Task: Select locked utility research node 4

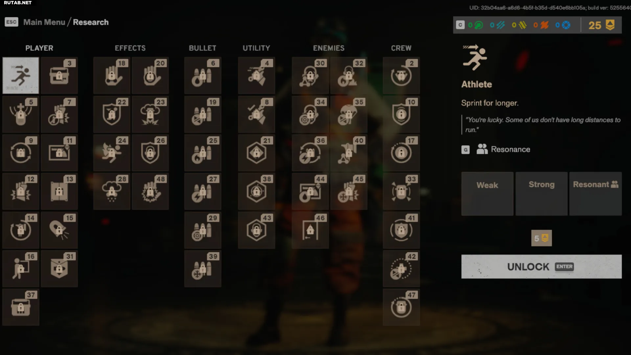Action: coord(257,76)
